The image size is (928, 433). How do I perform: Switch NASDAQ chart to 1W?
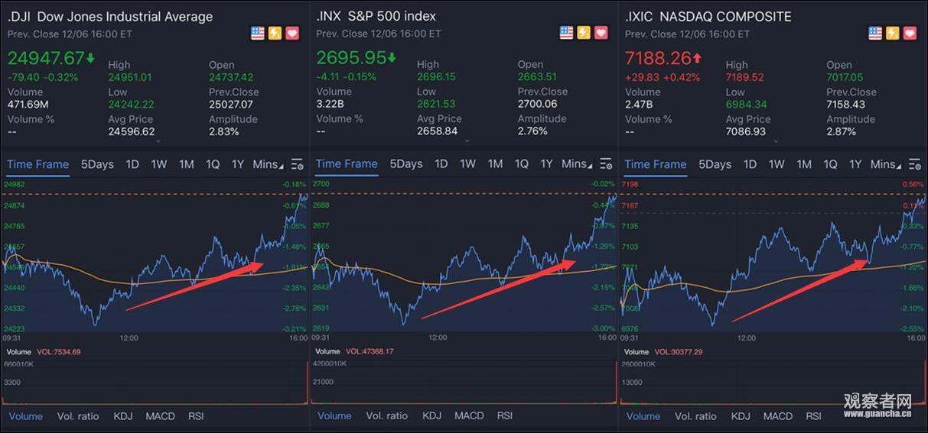(x=777, y=164)
